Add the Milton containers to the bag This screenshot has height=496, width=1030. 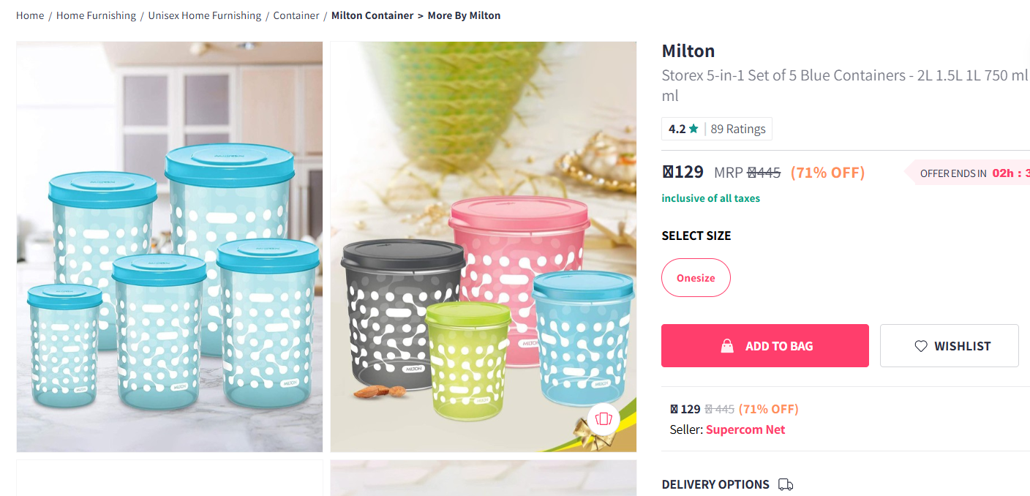pyautogui.click(x=764, y=346)
